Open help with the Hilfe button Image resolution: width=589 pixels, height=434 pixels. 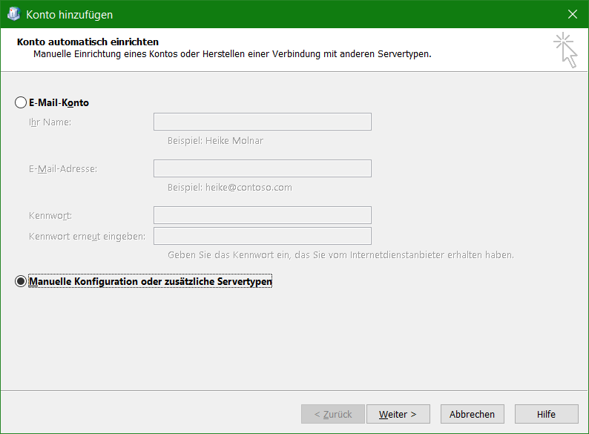(x=546, y=414)
